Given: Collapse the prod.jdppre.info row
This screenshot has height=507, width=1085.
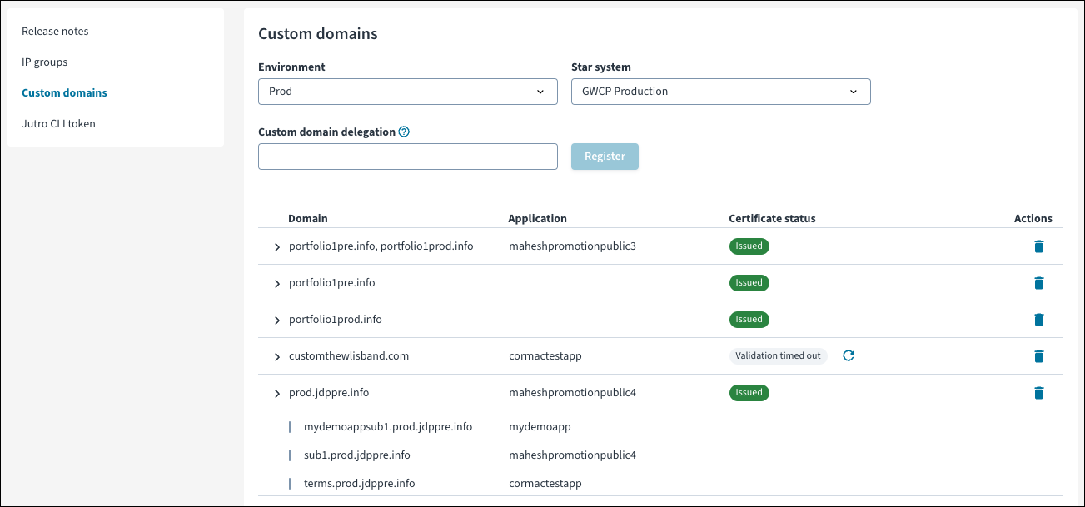Looking at the screenshot, I should tap(277, 394).
